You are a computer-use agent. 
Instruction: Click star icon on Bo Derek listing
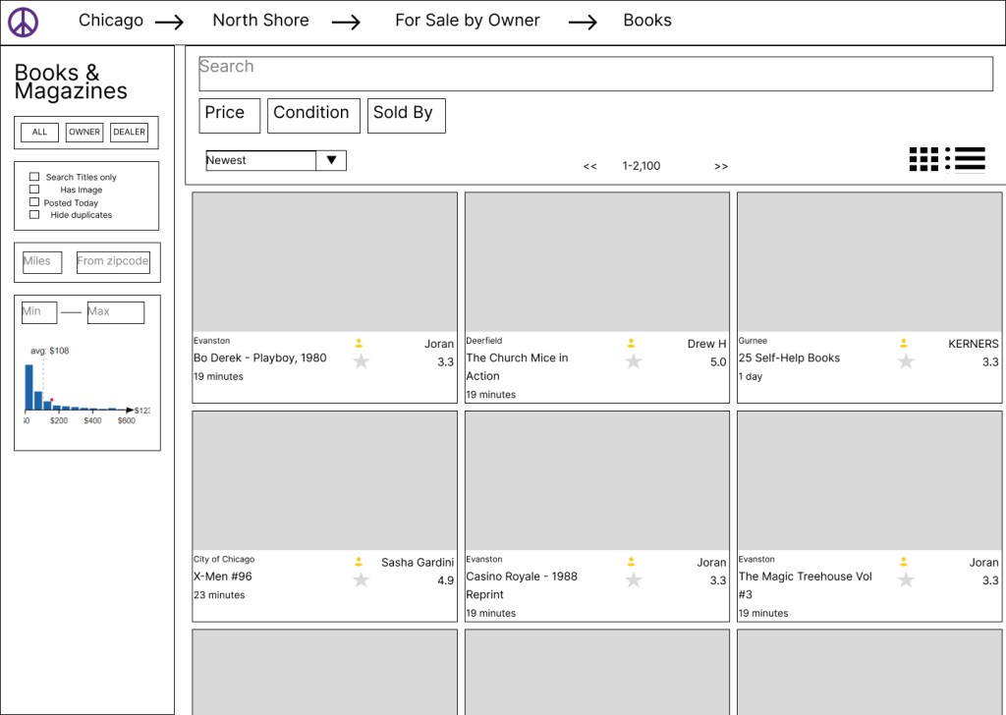[361, 361]
